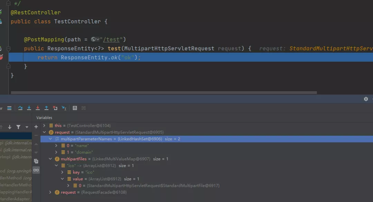Expand the this = TestController@6104 node
This screenshot has height=202, width=373.
pyautogui.click(x=44, y=125)
